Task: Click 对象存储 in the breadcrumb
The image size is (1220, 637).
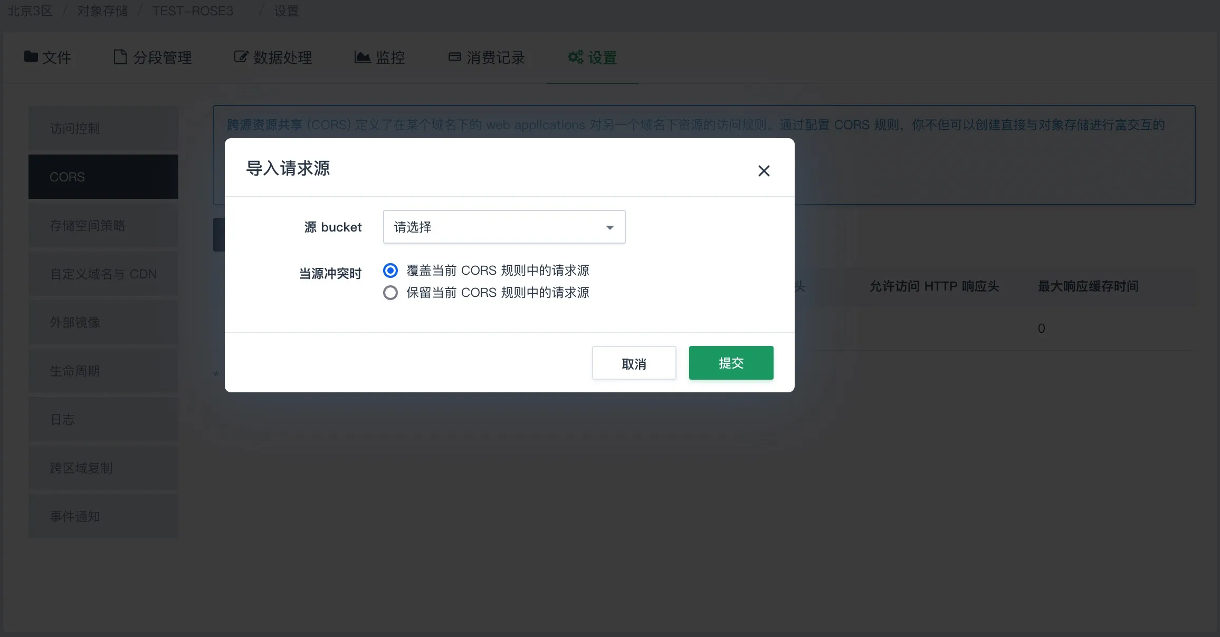Action: coord(102,11)
